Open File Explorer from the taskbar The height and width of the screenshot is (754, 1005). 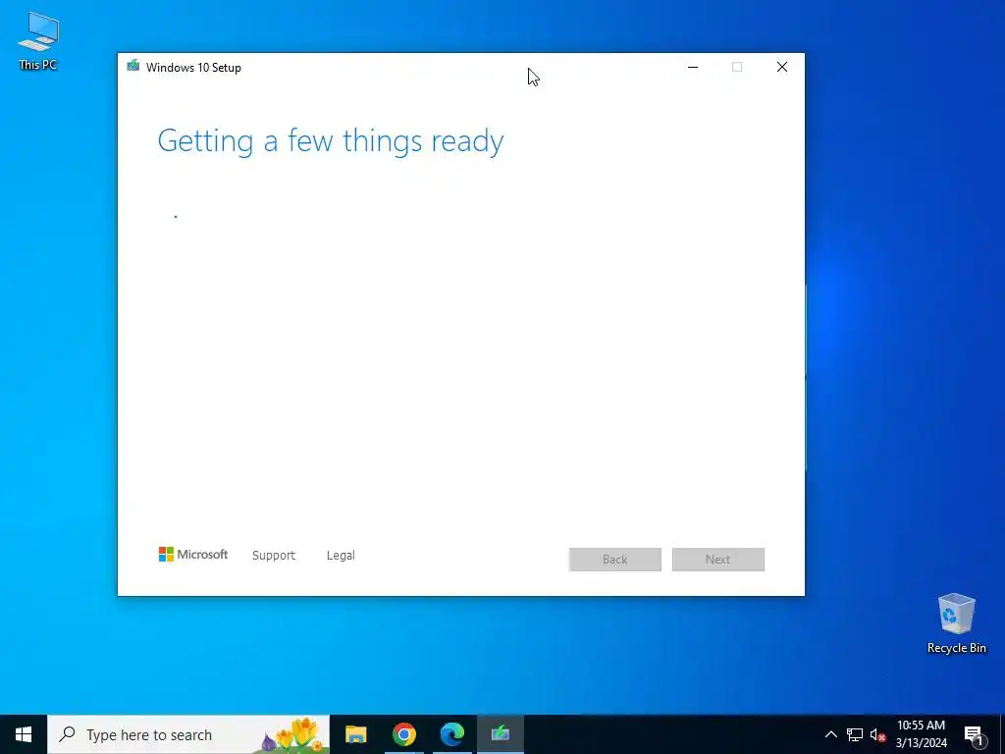click(355, 734)
